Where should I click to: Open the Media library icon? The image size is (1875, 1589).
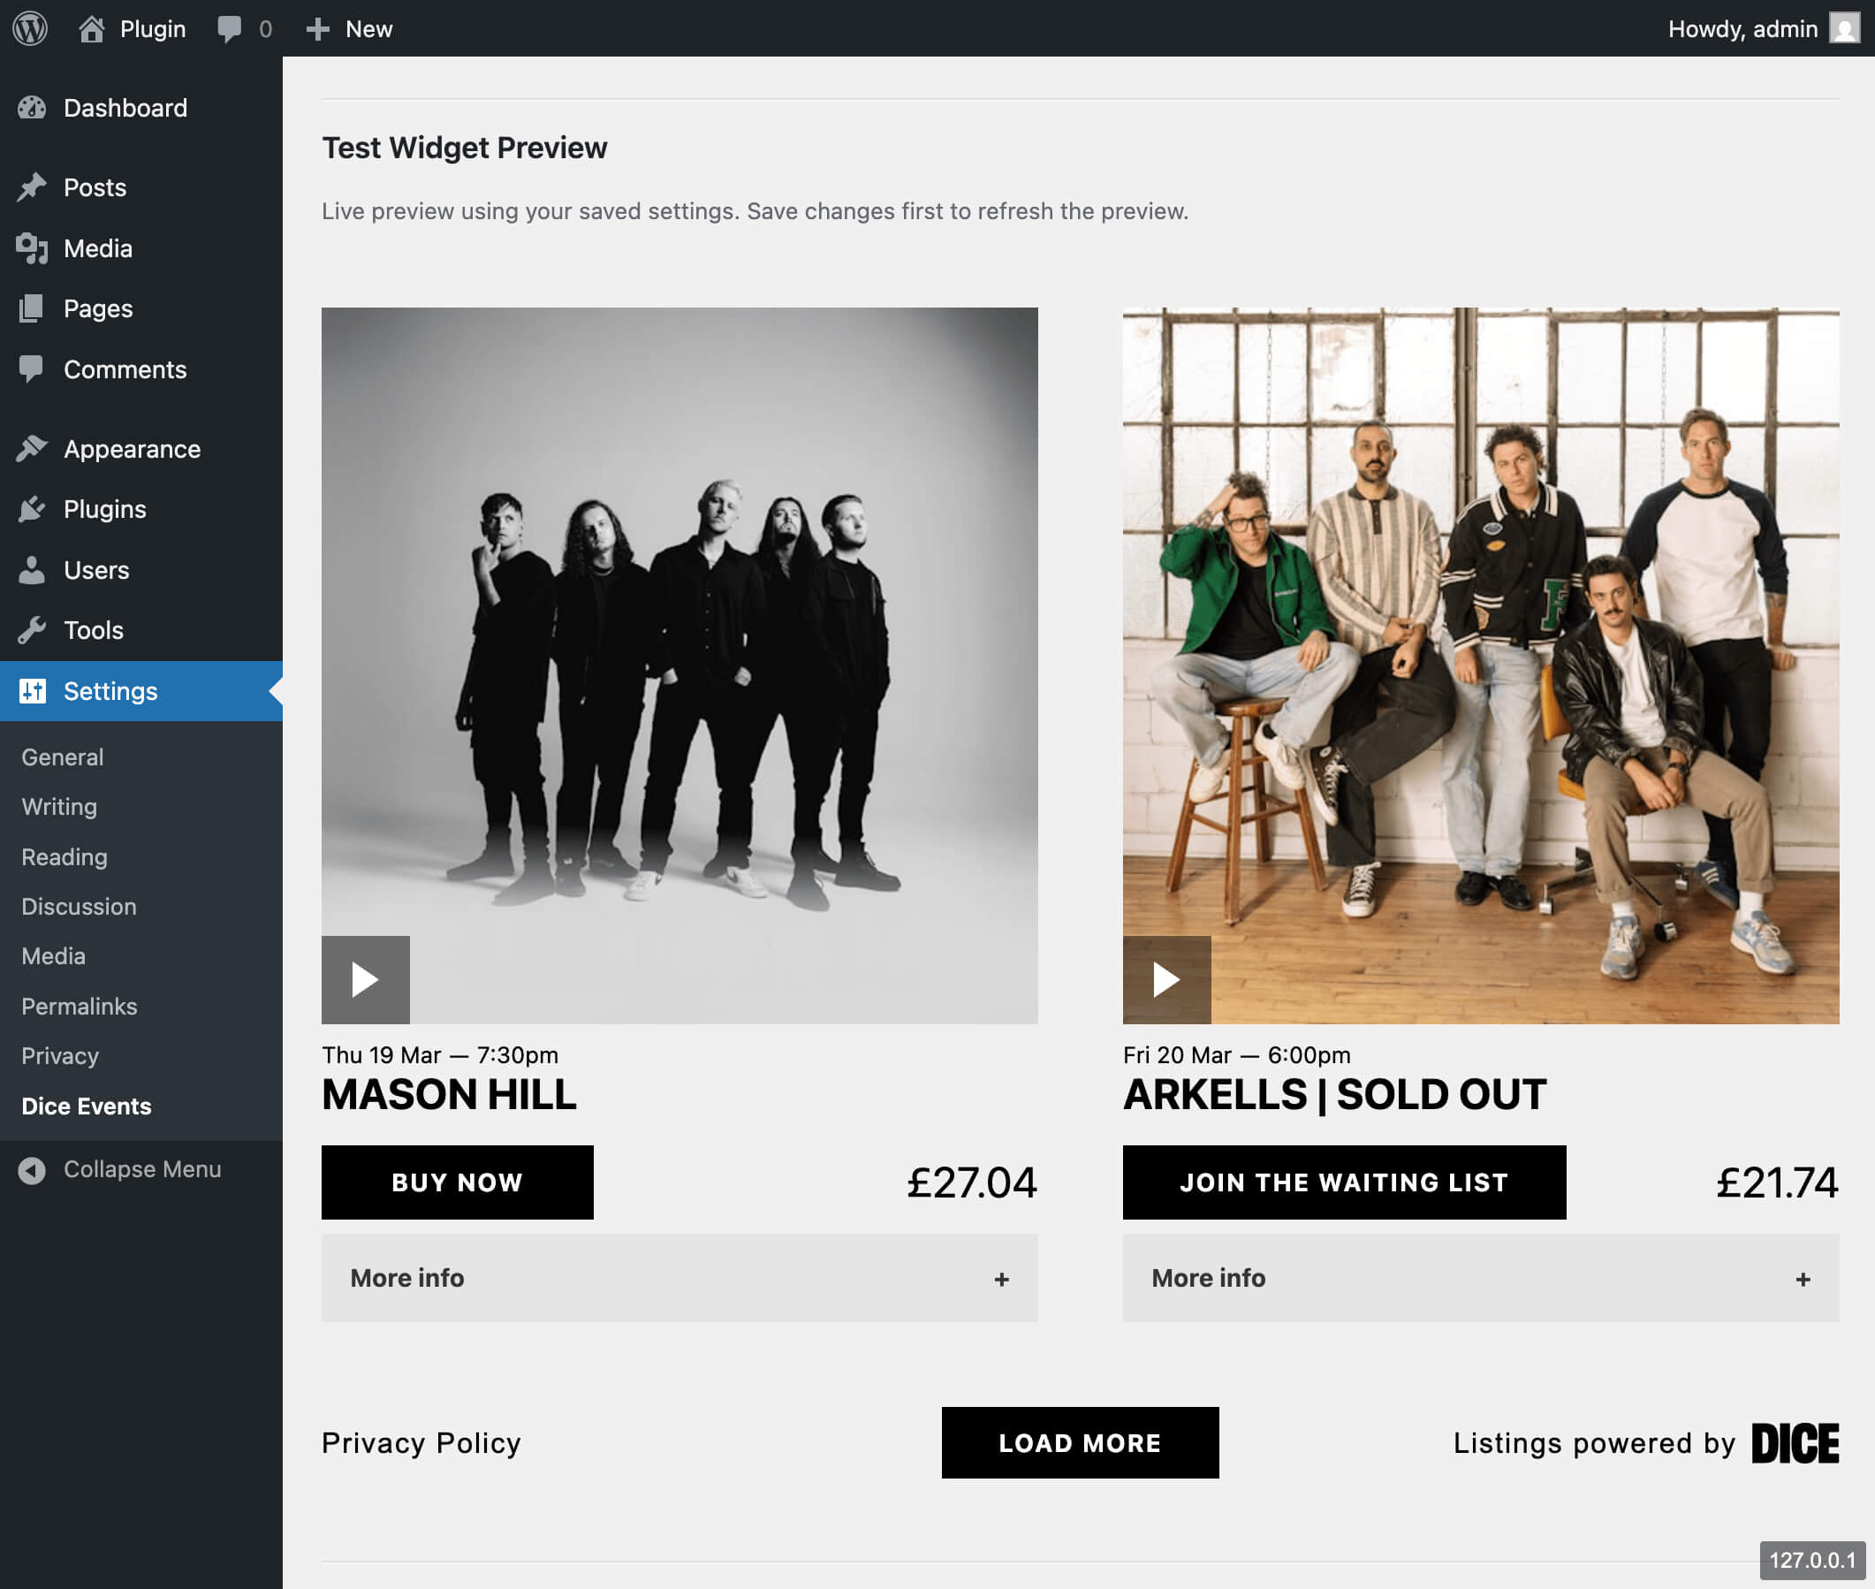pyautogui.click(x=33, y=248)
